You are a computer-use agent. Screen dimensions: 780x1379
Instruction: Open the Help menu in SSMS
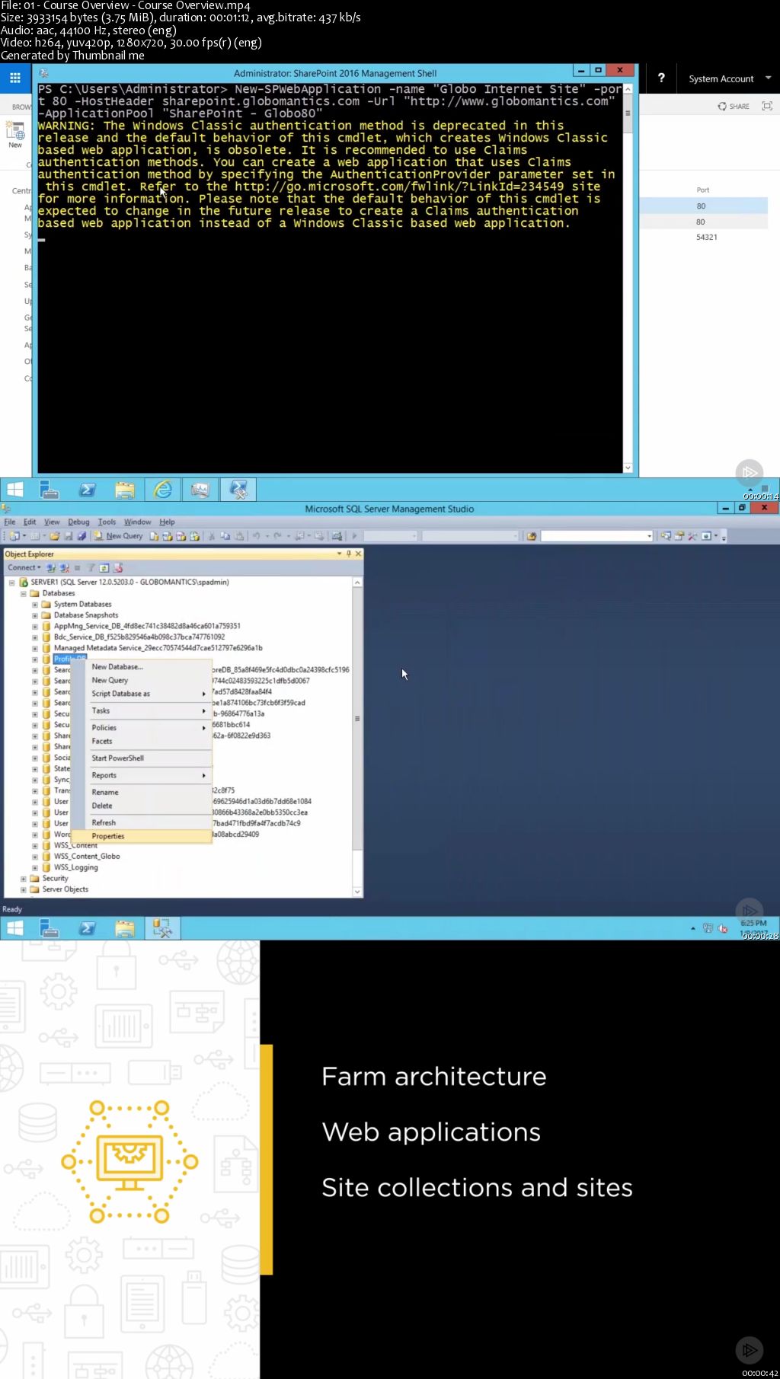point(167,522)
